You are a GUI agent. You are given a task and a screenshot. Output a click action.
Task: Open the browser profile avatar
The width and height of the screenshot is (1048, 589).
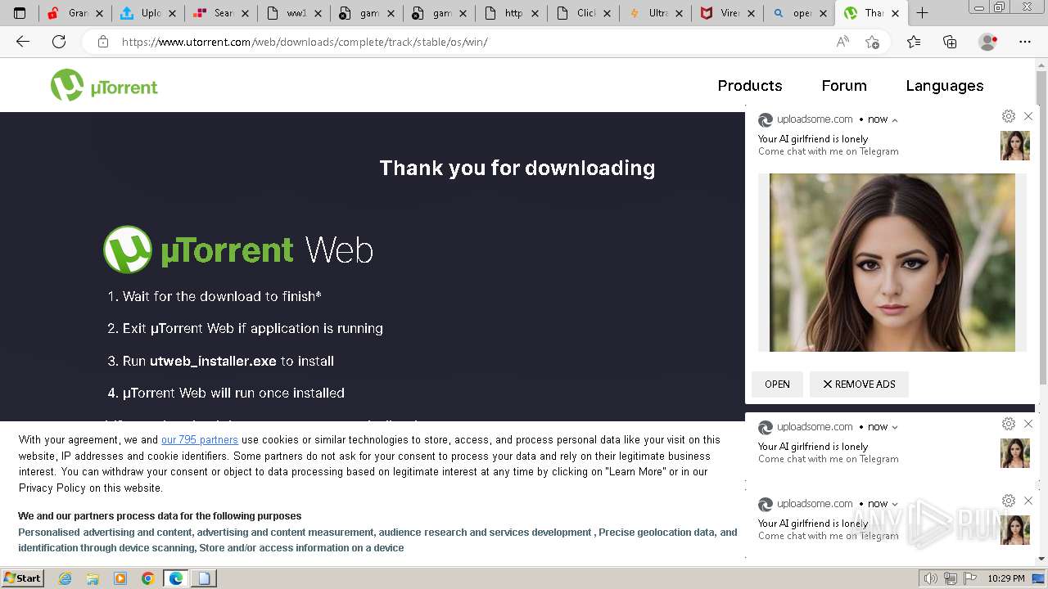click(x=987, y=42)
